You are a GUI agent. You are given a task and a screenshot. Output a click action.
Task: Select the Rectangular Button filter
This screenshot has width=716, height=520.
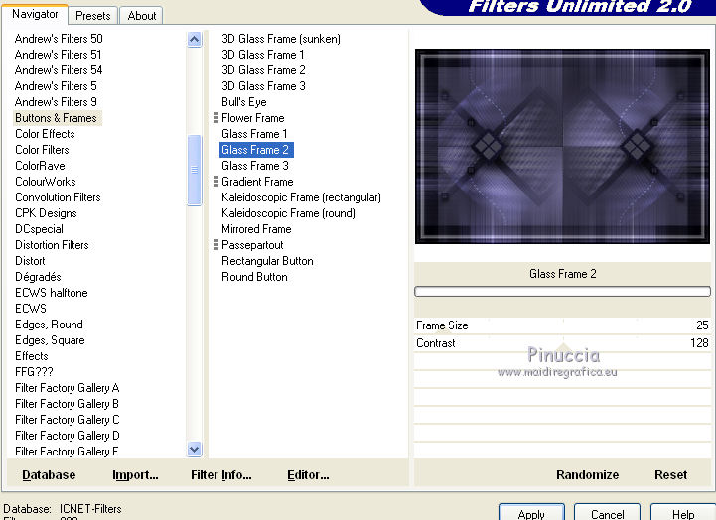[x=267, y=261]
